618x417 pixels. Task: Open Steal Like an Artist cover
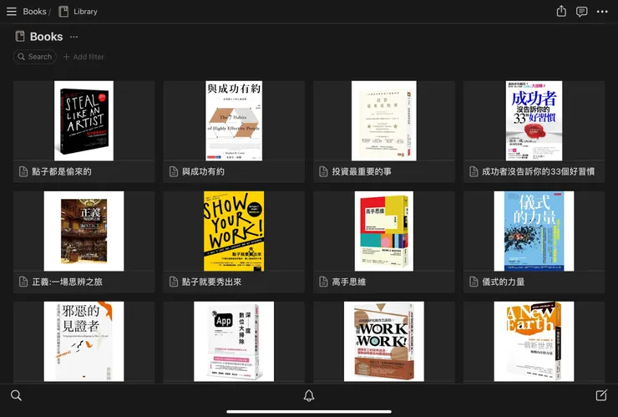pos(84,120)
